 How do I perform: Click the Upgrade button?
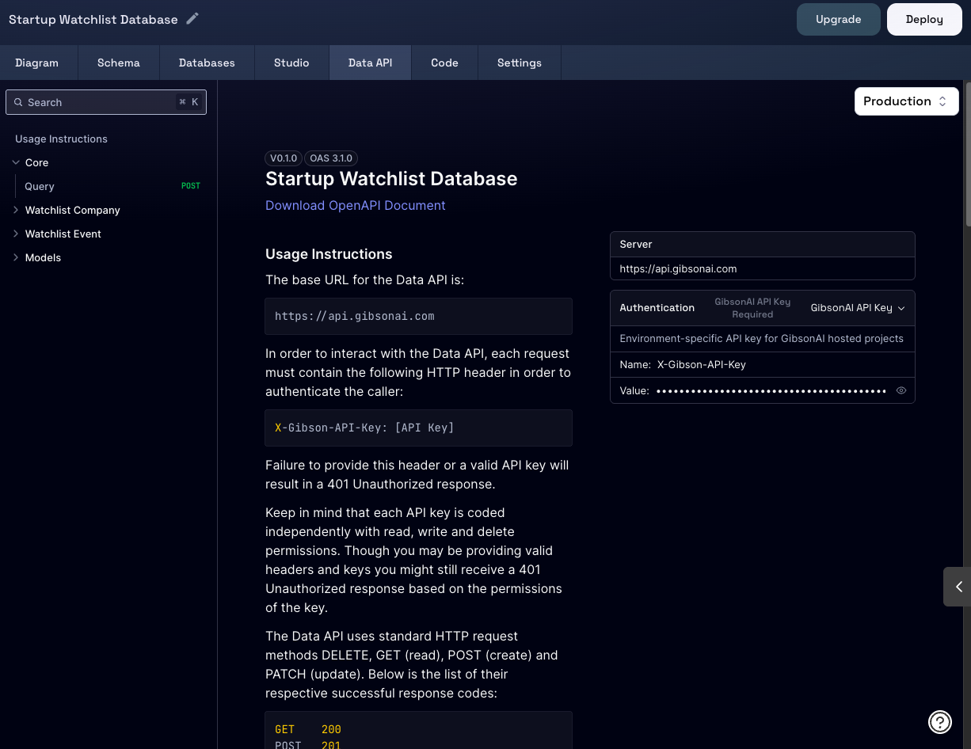(x=839, y=19)
